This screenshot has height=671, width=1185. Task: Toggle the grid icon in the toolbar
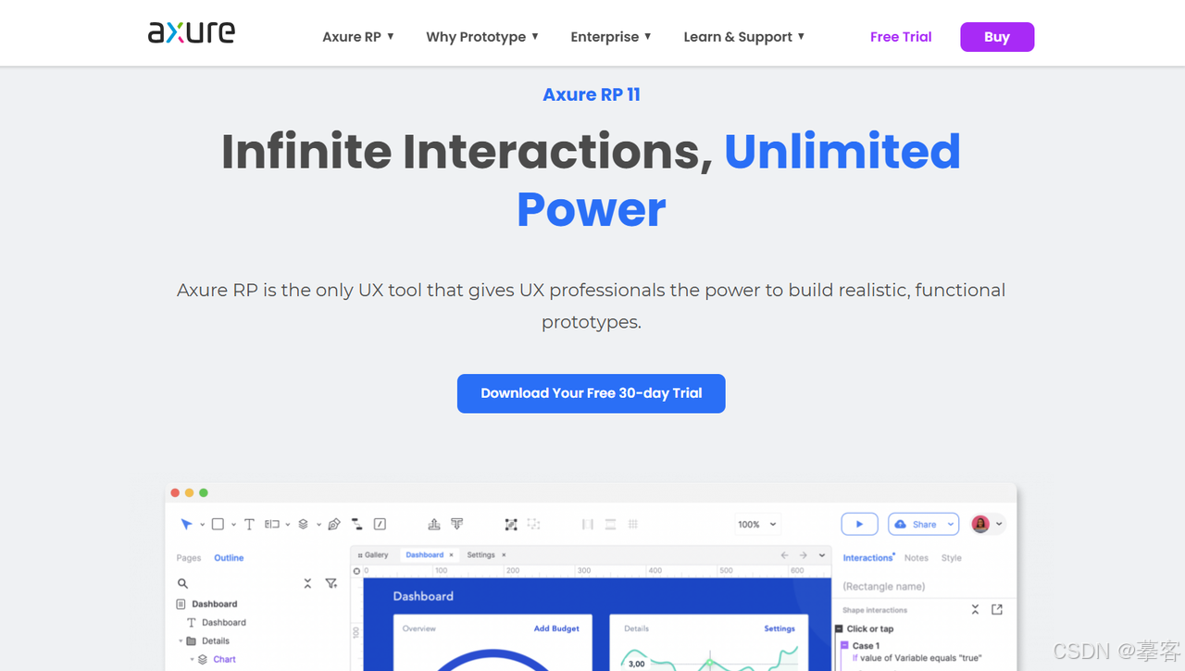(x=633, y=524)
